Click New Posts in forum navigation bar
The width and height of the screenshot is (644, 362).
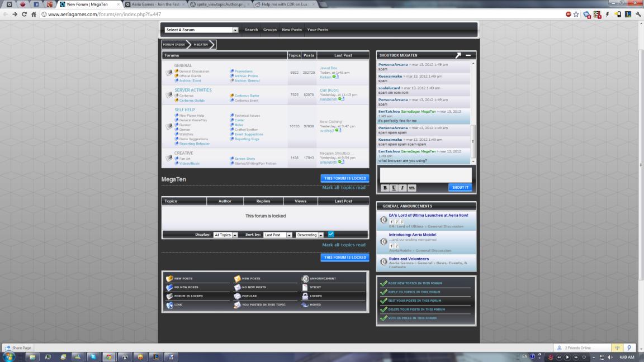[x=292, y=30]
